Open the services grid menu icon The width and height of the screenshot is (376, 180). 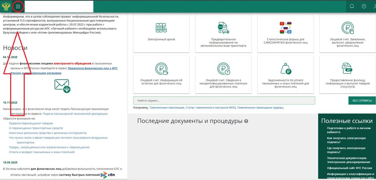click(18, 6)
